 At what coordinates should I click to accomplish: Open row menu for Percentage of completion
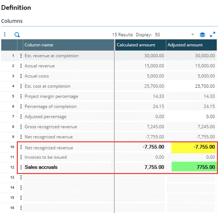(x=21, y=106)
